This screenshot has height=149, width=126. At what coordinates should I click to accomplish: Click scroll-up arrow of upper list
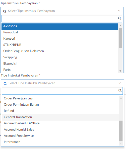[x=121, y=26]
